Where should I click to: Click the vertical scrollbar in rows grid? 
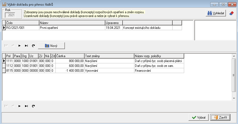click(x=234, y=75)
